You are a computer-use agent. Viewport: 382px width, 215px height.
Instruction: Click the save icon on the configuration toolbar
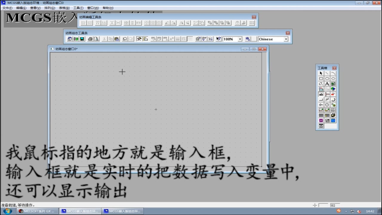82,39
